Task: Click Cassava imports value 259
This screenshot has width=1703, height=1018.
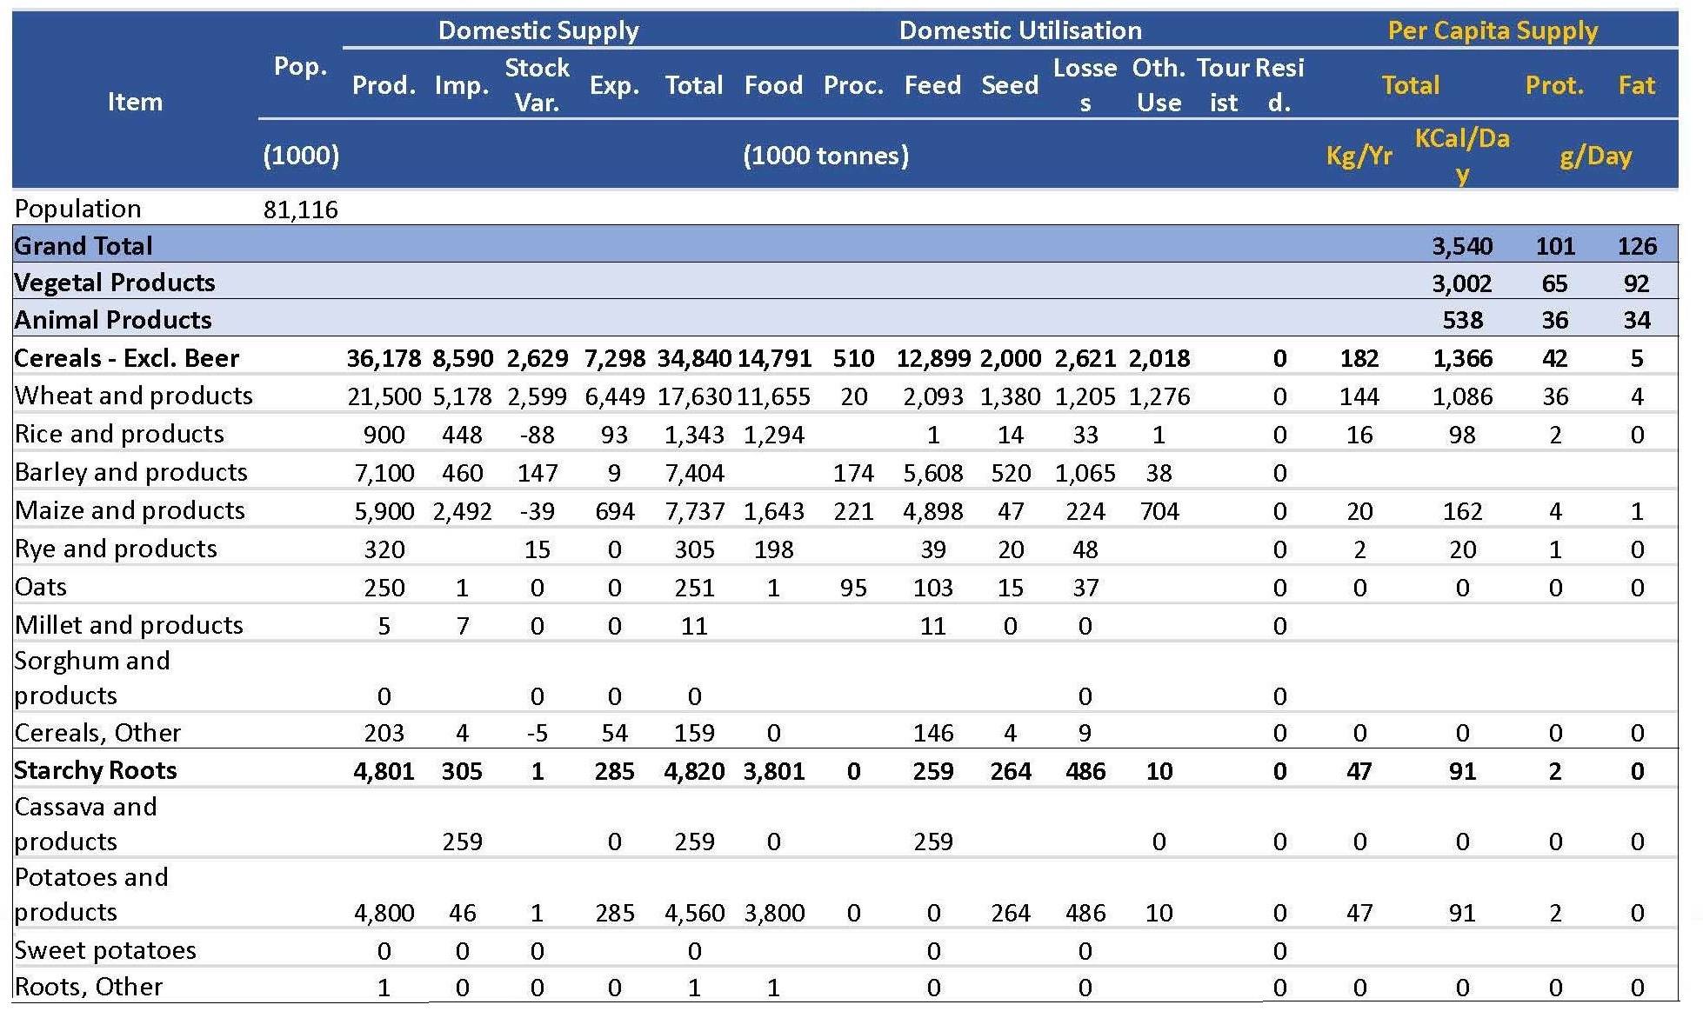Action: click(x=462, y=842)
